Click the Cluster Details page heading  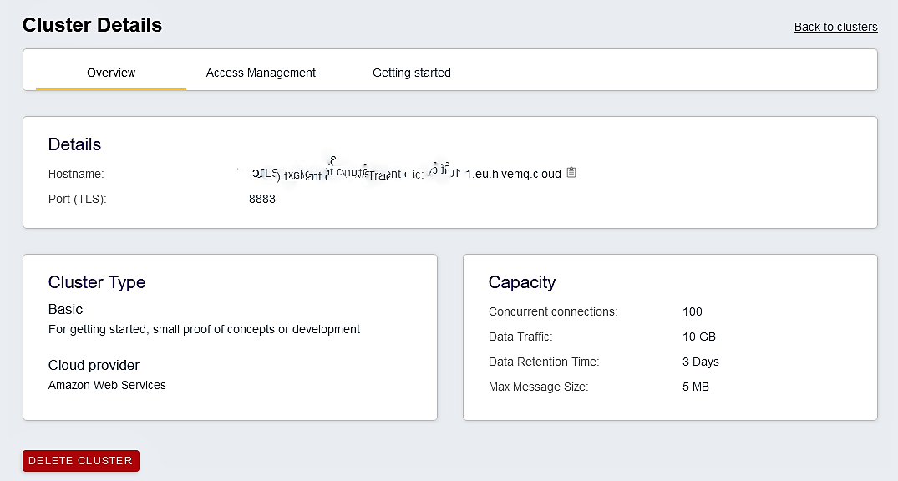point(92,25)
